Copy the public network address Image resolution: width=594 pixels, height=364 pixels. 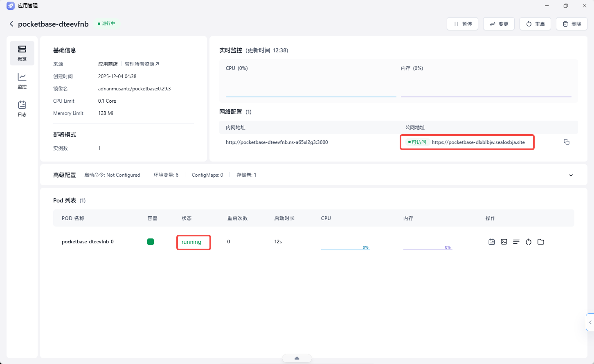pyautogui.click(x=567, y=142)
